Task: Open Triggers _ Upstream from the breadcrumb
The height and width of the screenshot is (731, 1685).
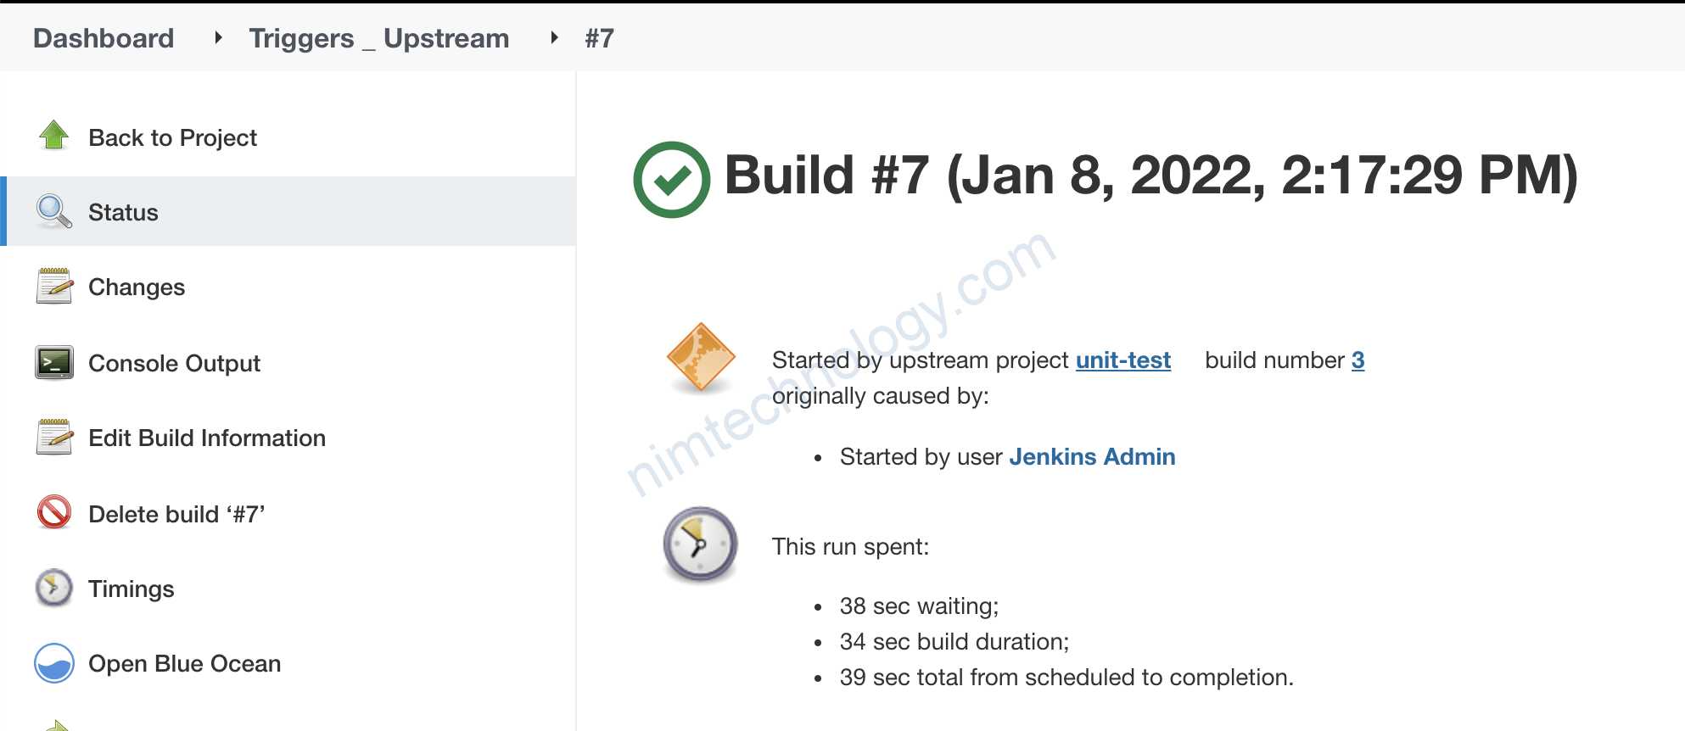Action: pyautogui.click(x=378, y=37)
